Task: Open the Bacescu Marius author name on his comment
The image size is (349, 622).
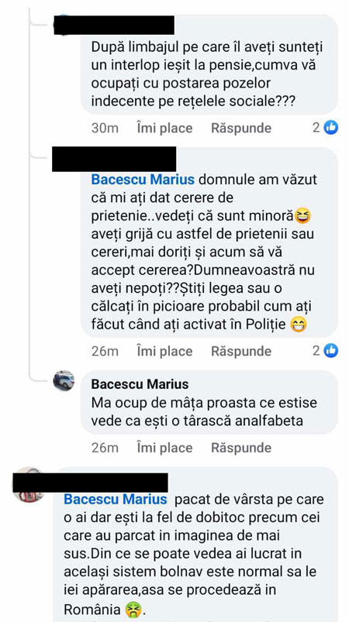Action: (140, 384)
